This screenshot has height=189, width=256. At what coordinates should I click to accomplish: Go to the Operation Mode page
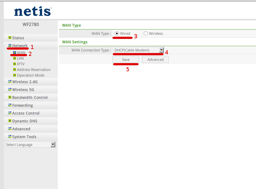click(30, 75)
